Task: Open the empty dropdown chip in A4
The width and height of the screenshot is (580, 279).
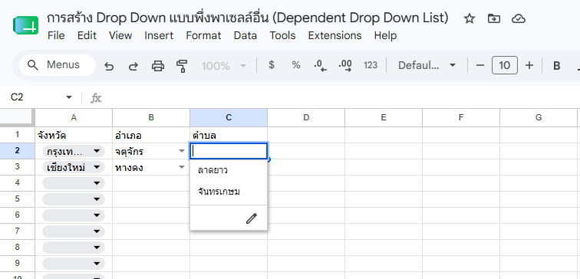Action: pos(74,183)
